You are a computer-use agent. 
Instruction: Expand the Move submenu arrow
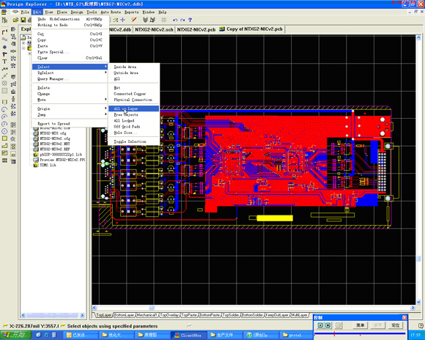[106, 100]
